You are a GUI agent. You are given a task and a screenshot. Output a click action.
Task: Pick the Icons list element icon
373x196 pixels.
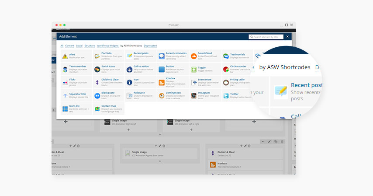[x=65, y=109]
